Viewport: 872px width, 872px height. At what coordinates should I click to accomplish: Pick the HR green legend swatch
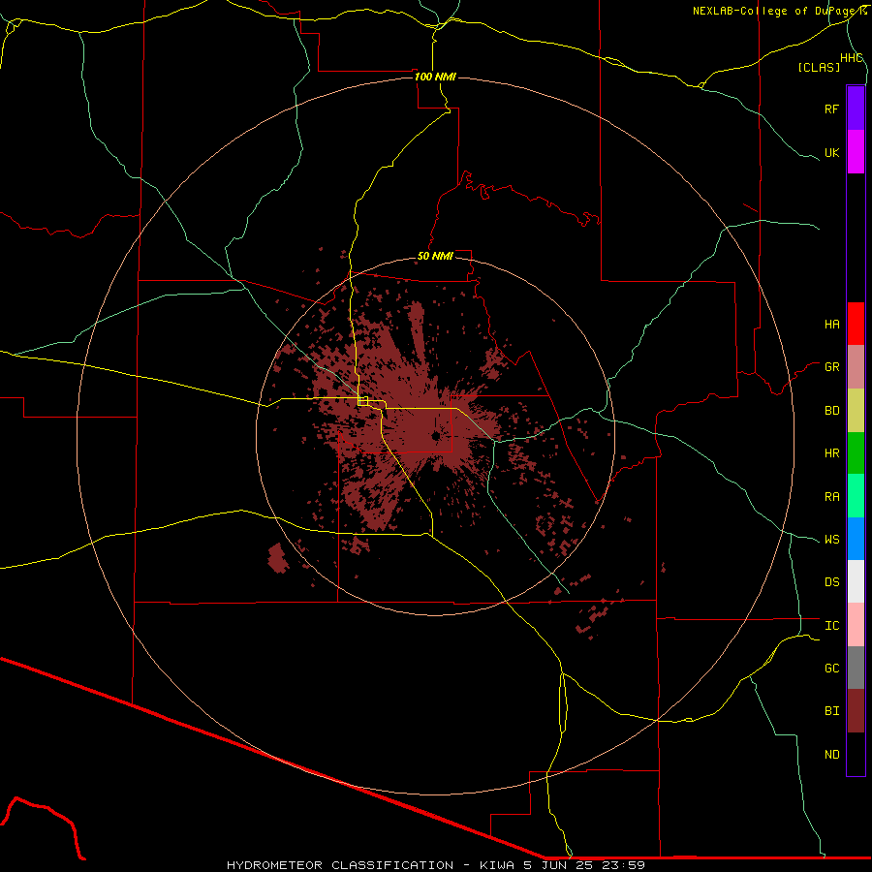856,453
